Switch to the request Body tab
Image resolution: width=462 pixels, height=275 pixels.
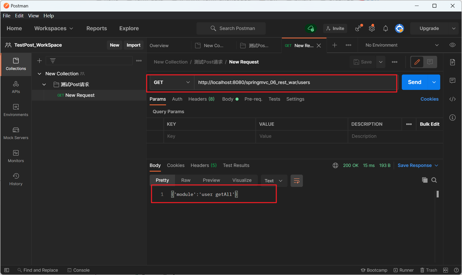230,99
